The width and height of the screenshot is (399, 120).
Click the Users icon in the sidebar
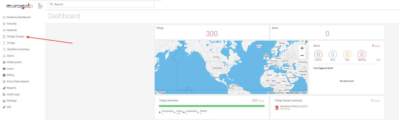click(x=4, y=69)
